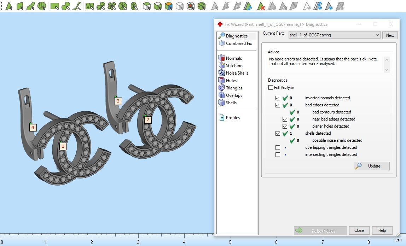Click the grey framed square eye icon
This screenshot has height=246, width=406.
tap(340, 6)
